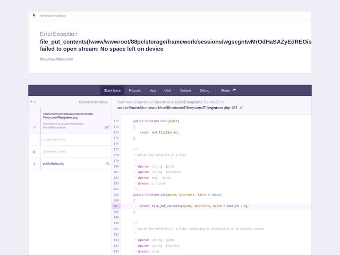Image resolution: width=340 pixels, height=255 pixels.
Task: Click line number 172
Action: [116, 121]
